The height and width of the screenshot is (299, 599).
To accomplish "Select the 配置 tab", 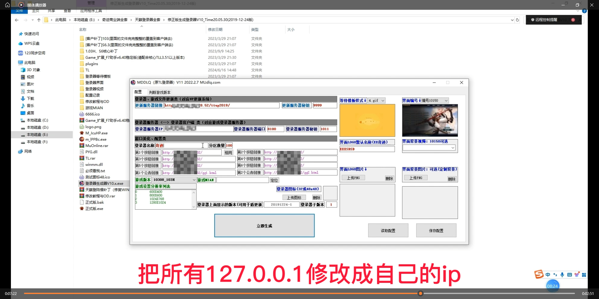I will point(138,92).
